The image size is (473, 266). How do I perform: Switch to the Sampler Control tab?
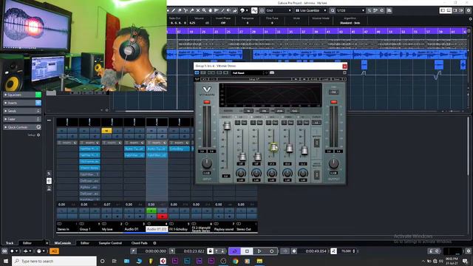(110, 243)
